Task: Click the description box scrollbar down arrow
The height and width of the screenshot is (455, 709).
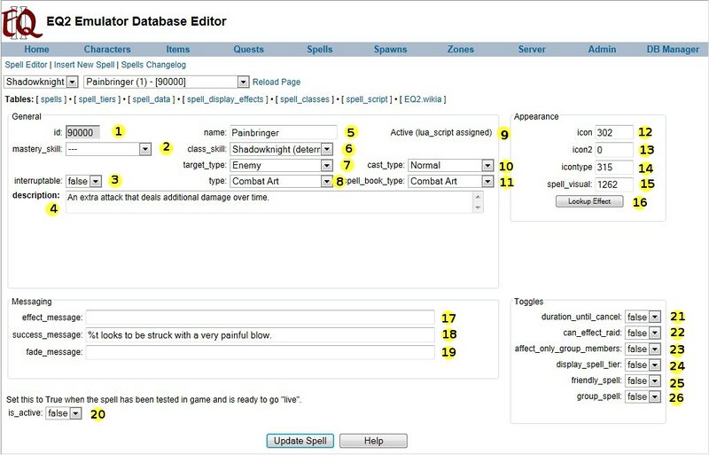Action: tap(479, 208)
